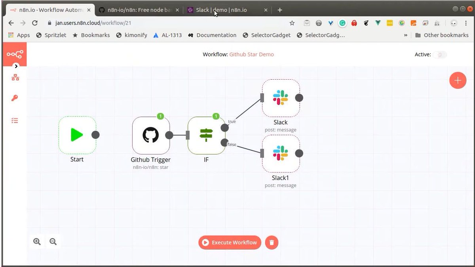Open the Bookmarks folder in bookmarks bar

point(91,35)
